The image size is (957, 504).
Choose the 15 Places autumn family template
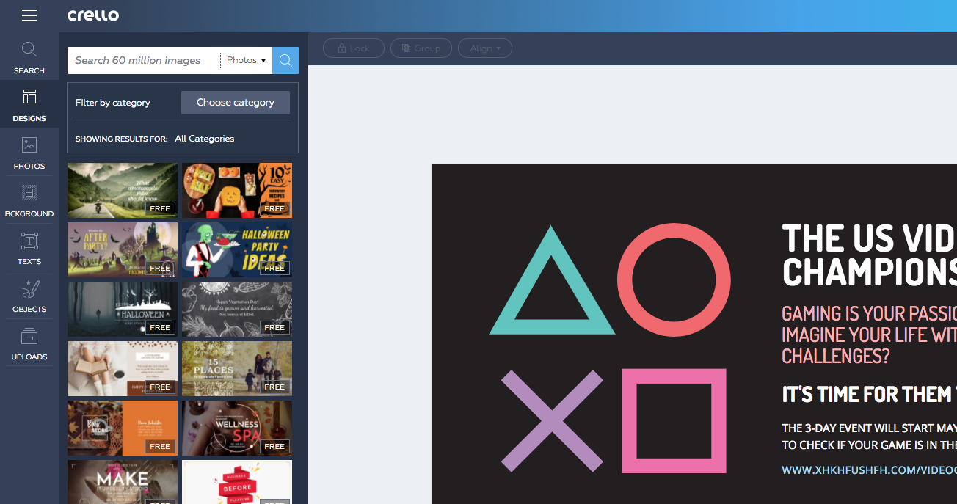pyautogui.click(x=237, y=368)
